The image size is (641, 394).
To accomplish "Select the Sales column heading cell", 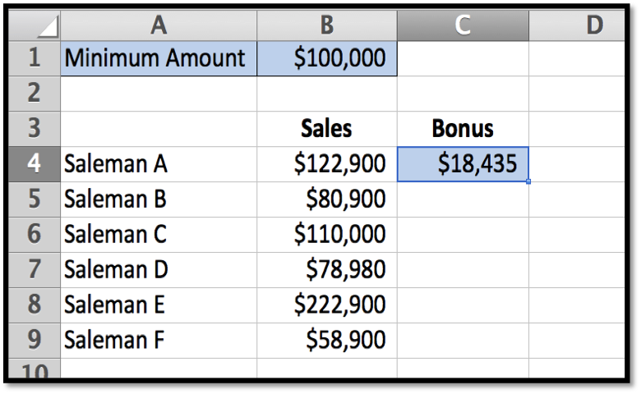I will [x=326, y=128].
